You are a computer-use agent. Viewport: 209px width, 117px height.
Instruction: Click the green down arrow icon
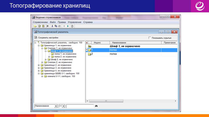pyautogui.click(x=68, y=26)
